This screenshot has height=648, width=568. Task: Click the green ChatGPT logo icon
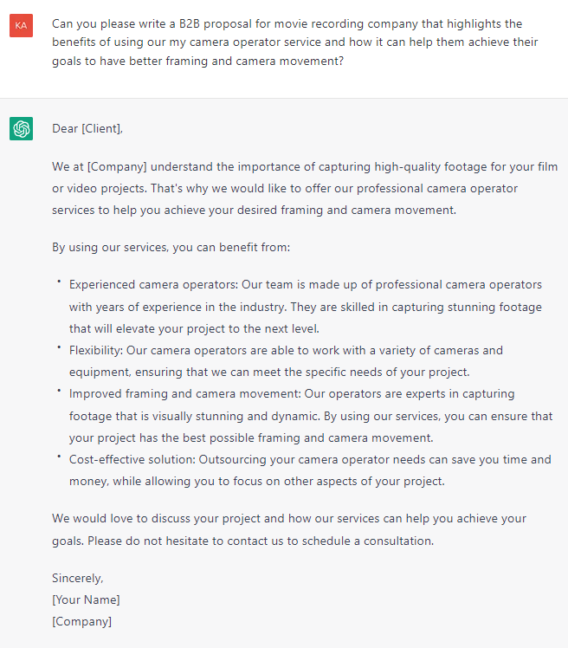tap(21, 129)
